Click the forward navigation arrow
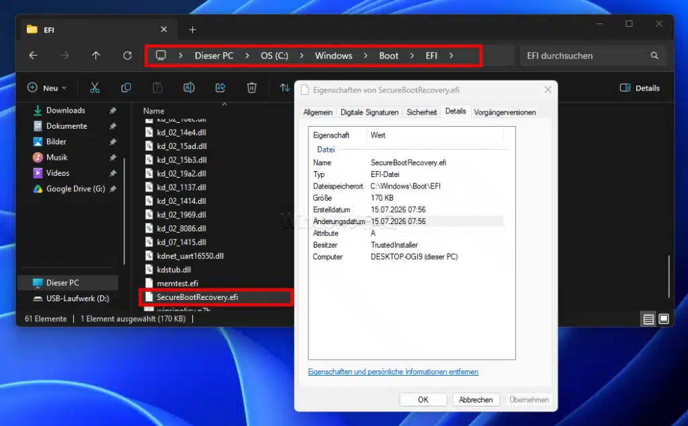This screenshot has width=688, height=426. pyautogui.click(x=64, y=56)
